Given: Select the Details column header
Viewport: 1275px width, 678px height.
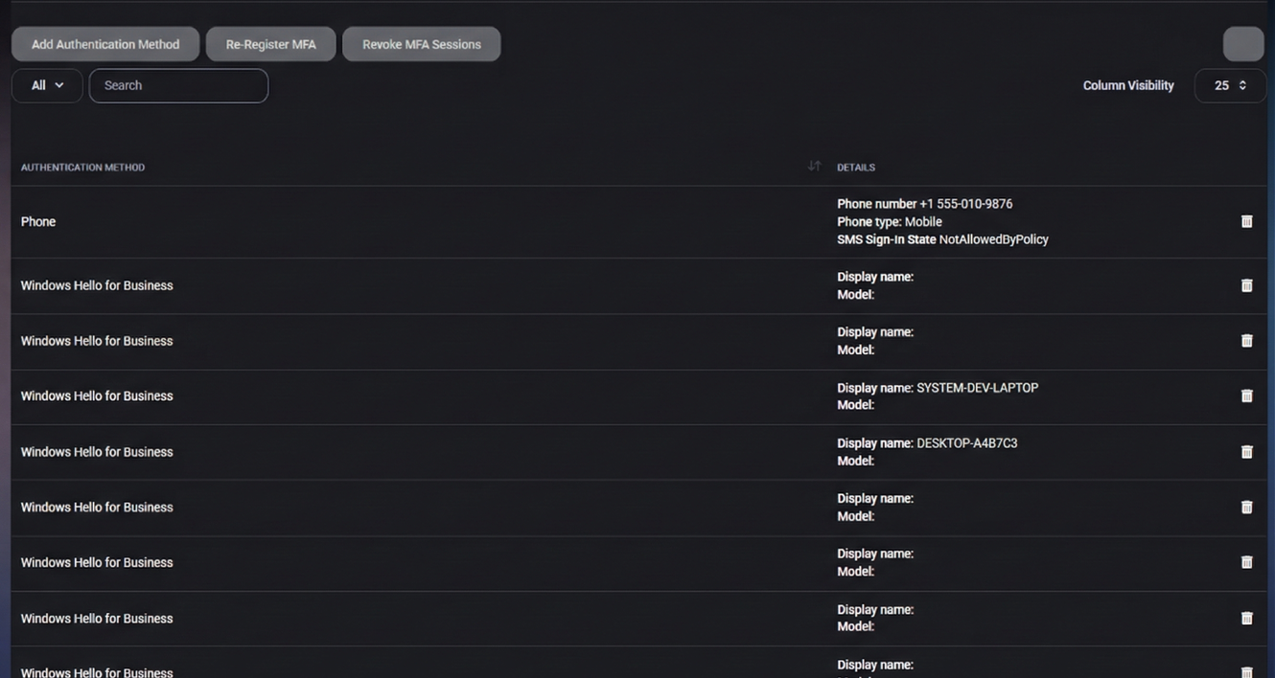Looking at the screenshot, I should pyautogui.click(x=855, y=167).
